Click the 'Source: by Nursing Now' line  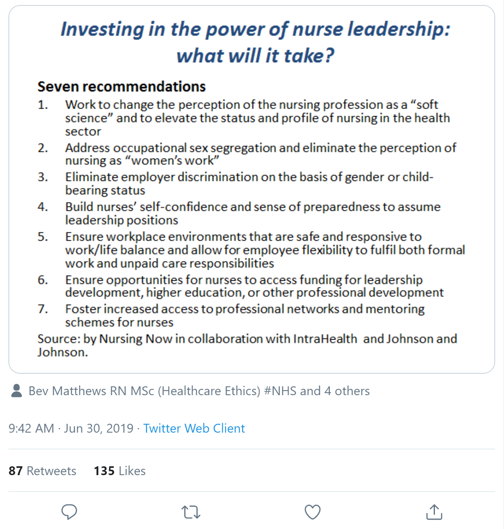pyautogui.click(x=247, y=345)
